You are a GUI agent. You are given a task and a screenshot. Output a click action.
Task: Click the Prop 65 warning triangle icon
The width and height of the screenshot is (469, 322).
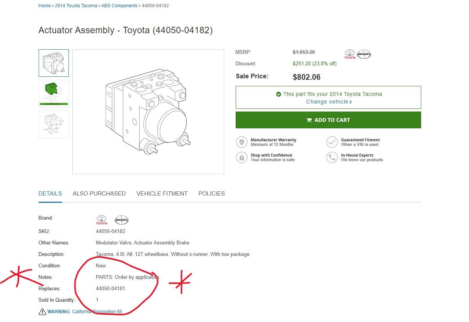click(x=42, y=312)
